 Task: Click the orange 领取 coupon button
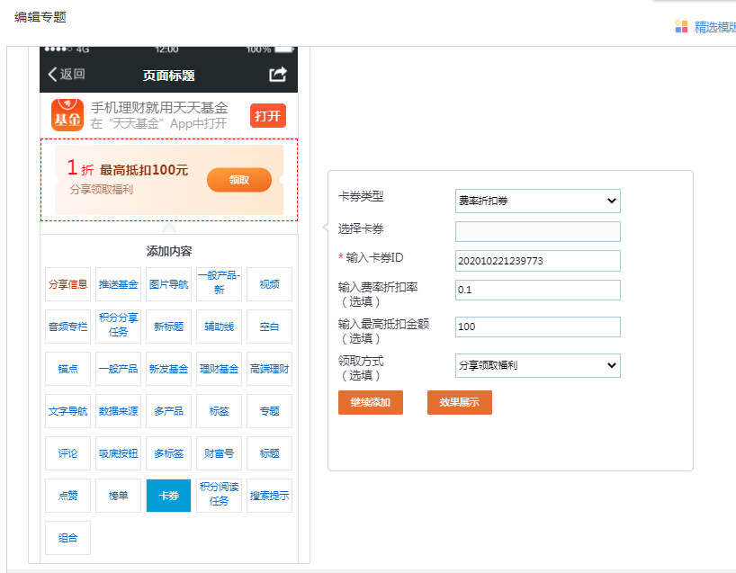click(239, 180)
